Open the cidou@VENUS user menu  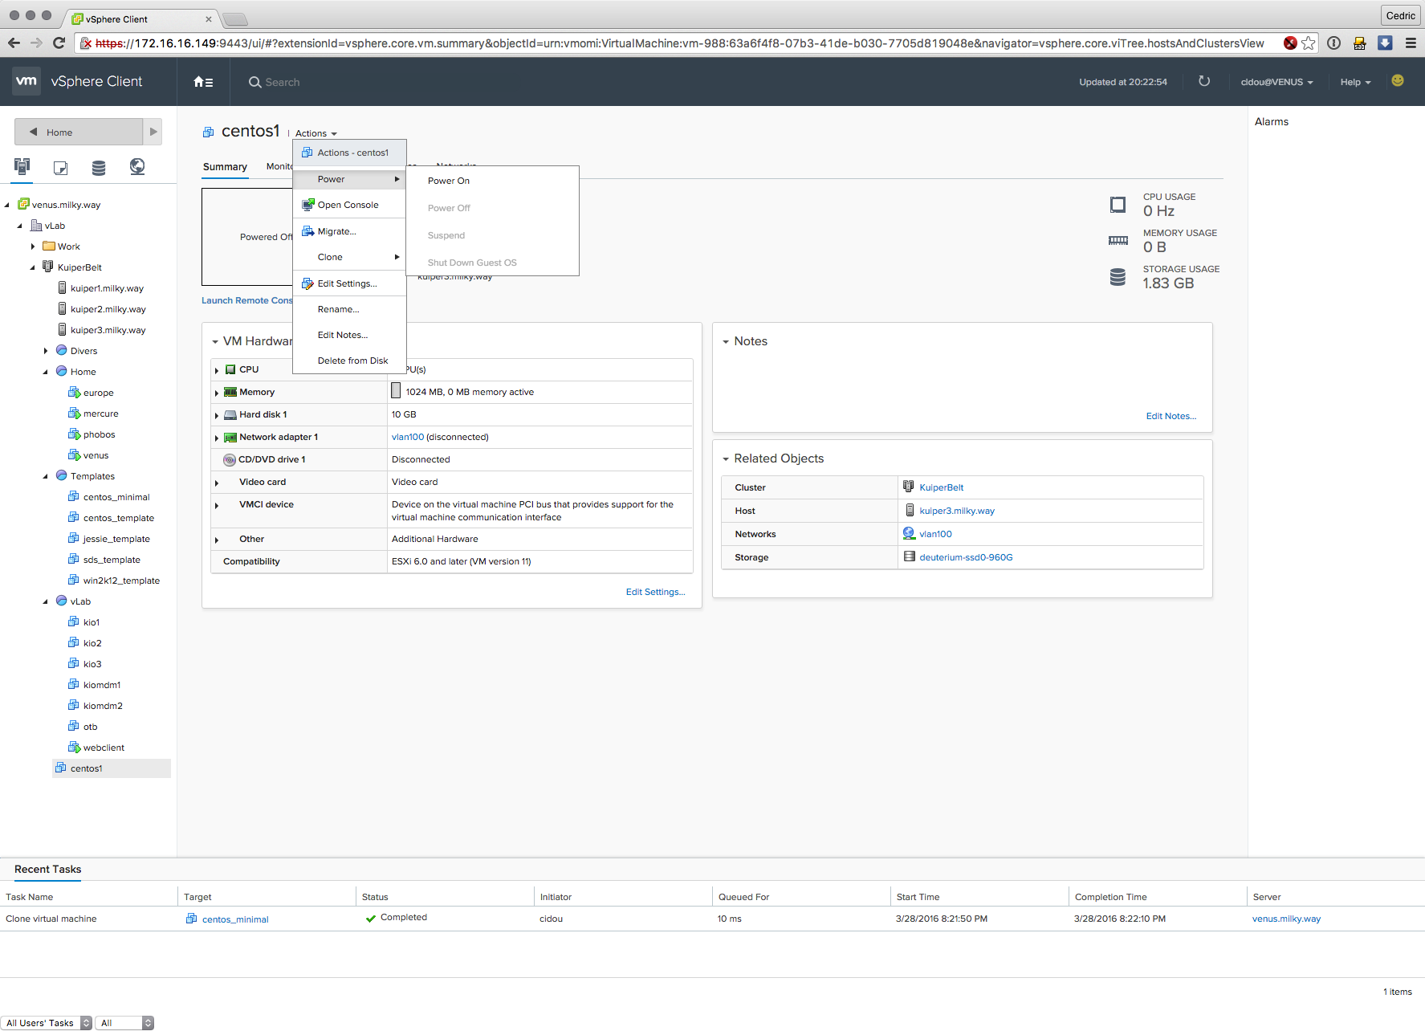point(1276,82)
